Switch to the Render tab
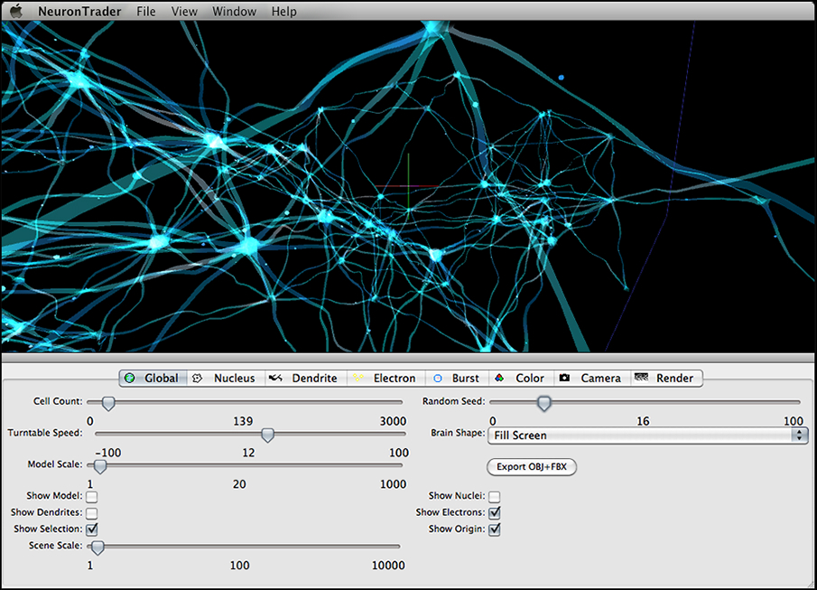 666,379
